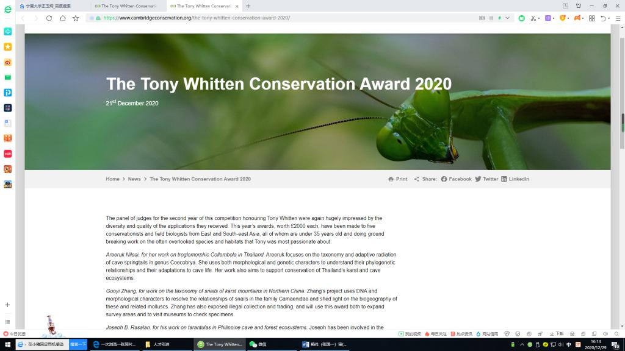Expand the undo closed-tab dropdown

pyautogui.click(x=611, y=18)
